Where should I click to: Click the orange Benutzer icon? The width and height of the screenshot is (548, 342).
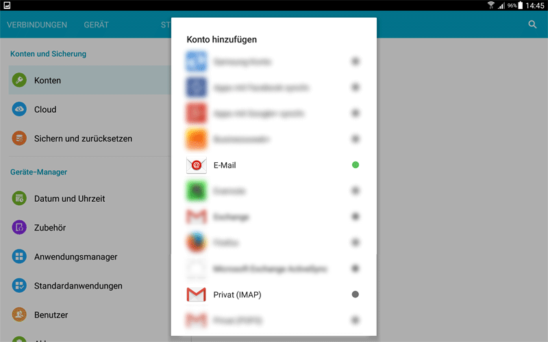click(19, 315)
